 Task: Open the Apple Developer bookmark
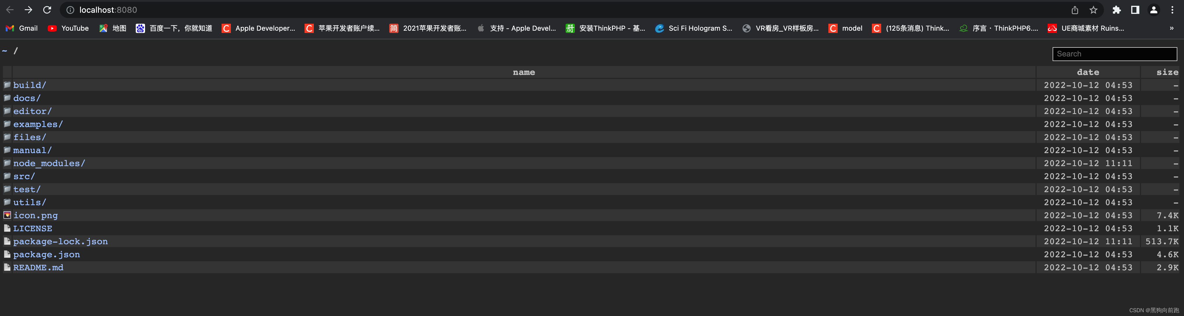[258, 28]
